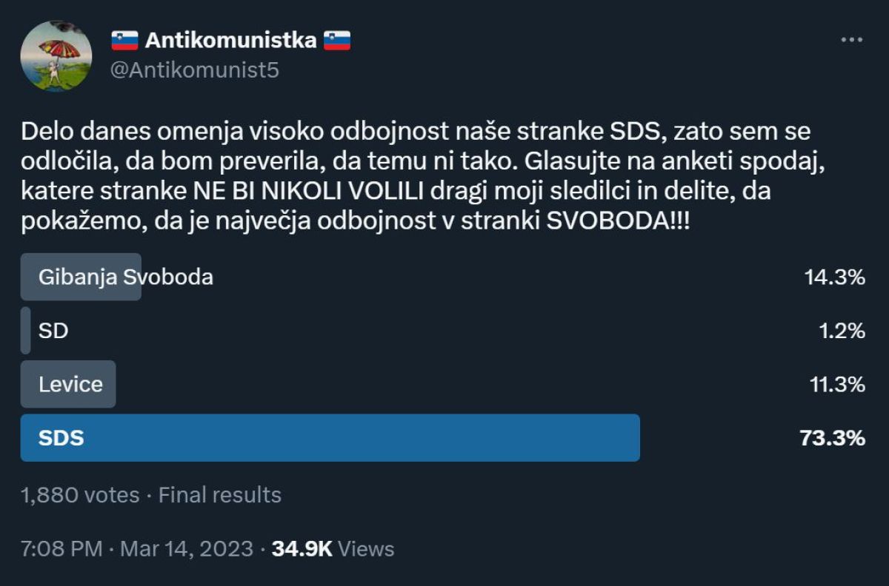Click the Mar 14, 2023 date
The height and width of the screenshot is (586, 889).
click(x=187, y=549)
